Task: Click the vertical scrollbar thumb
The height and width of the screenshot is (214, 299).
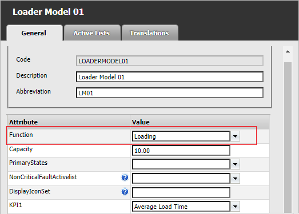Action: point(288,137)
